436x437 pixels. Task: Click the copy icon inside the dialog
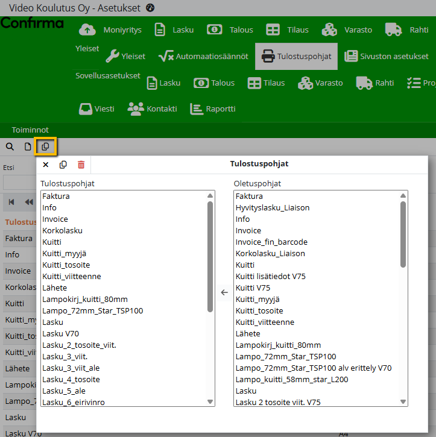63,165
